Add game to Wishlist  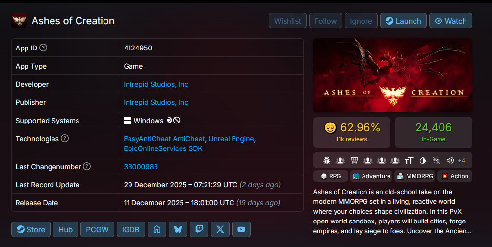point(287,21)
